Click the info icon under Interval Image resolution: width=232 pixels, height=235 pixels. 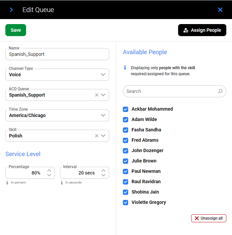coord(62,183)
